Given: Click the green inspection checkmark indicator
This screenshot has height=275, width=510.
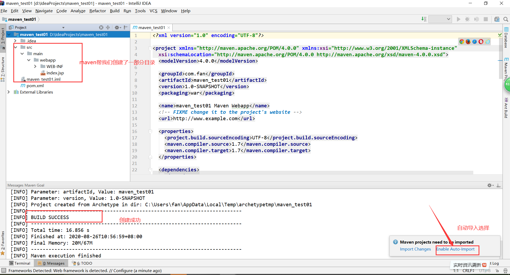Looking at the screenshot, I should pos(500,35).
